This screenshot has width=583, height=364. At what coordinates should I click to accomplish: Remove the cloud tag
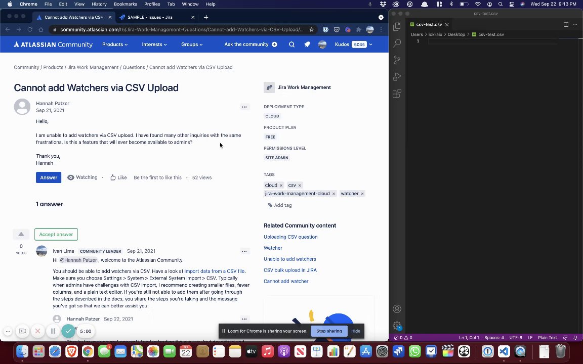[x=281, y=186]
